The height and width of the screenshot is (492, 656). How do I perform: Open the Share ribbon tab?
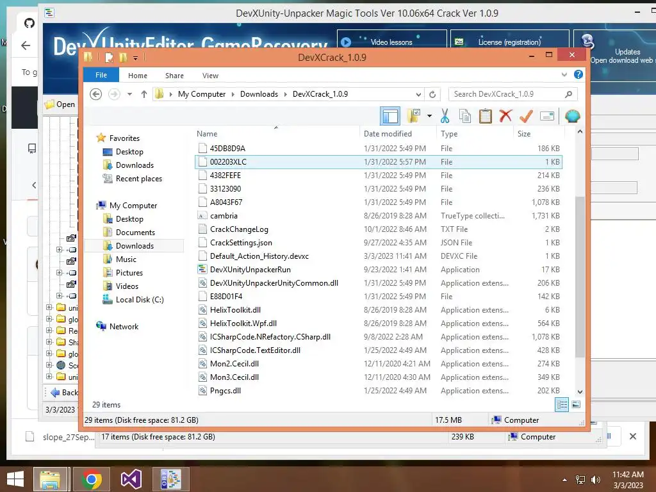(174, 76)
